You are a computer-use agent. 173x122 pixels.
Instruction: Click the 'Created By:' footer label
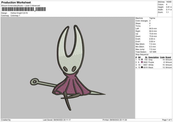(6, 120)
